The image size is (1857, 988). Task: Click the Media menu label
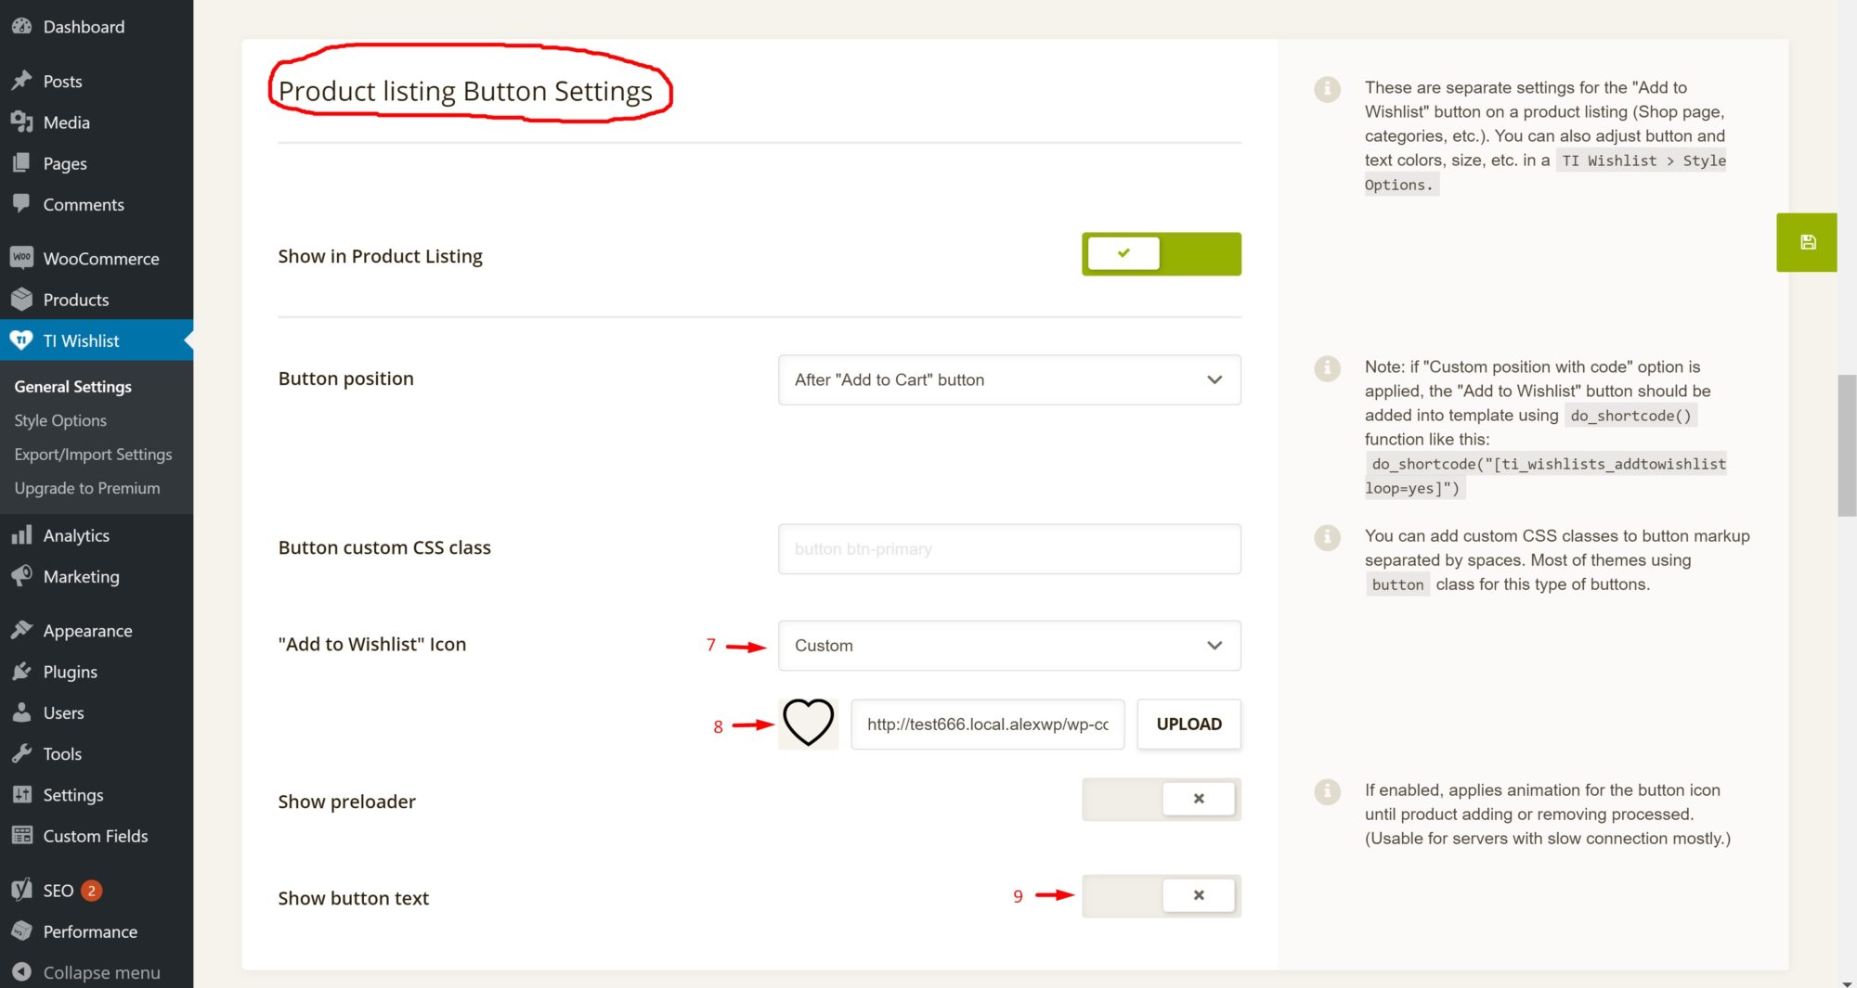[x=67, y=122]
